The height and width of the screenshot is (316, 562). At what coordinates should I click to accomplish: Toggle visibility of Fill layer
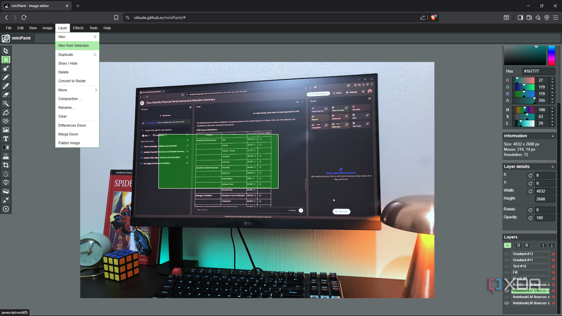click(506, 272)
